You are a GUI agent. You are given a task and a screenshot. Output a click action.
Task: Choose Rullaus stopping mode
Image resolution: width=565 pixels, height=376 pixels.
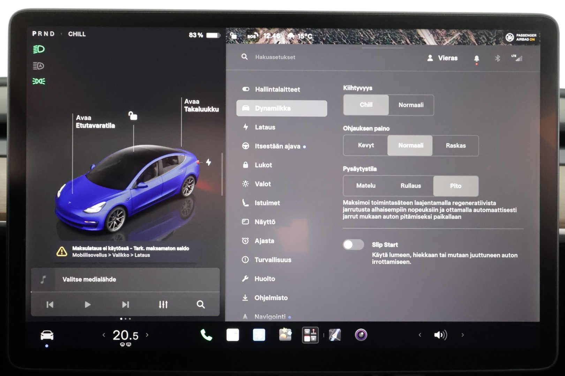(410, 186)
